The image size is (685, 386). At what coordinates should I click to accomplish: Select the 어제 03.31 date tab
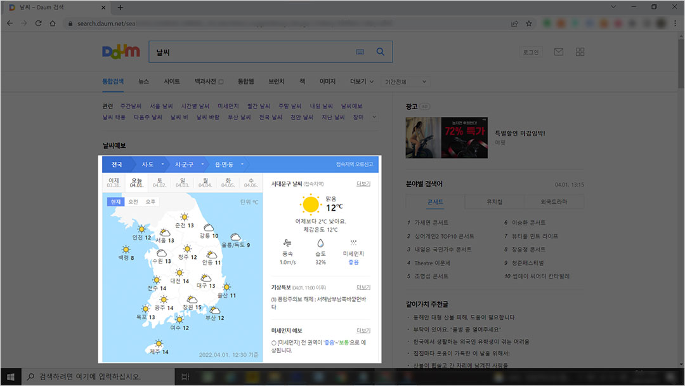click(114, 183)
